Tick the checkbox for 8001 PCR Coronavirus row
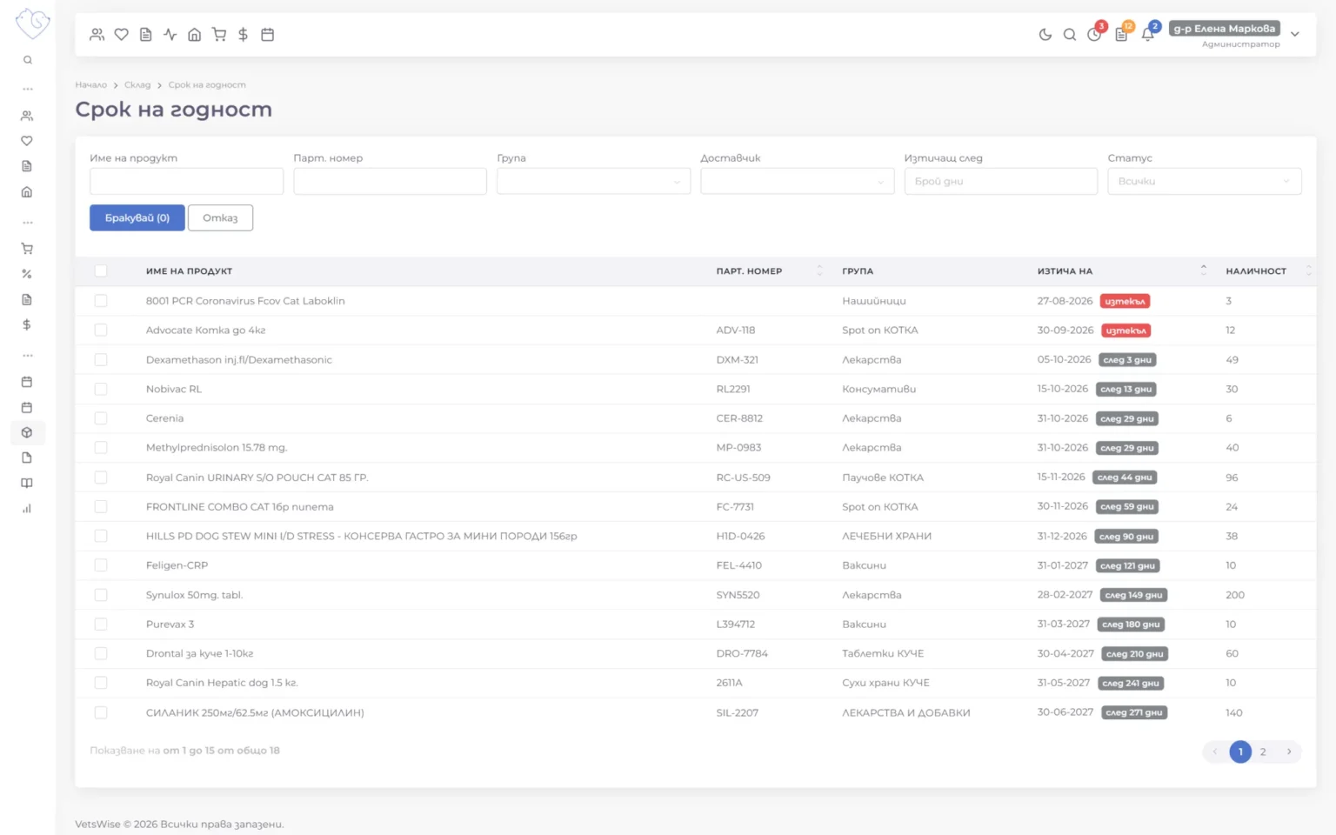The width and height of the screenshot is (1336, 835). pos(101,301)
